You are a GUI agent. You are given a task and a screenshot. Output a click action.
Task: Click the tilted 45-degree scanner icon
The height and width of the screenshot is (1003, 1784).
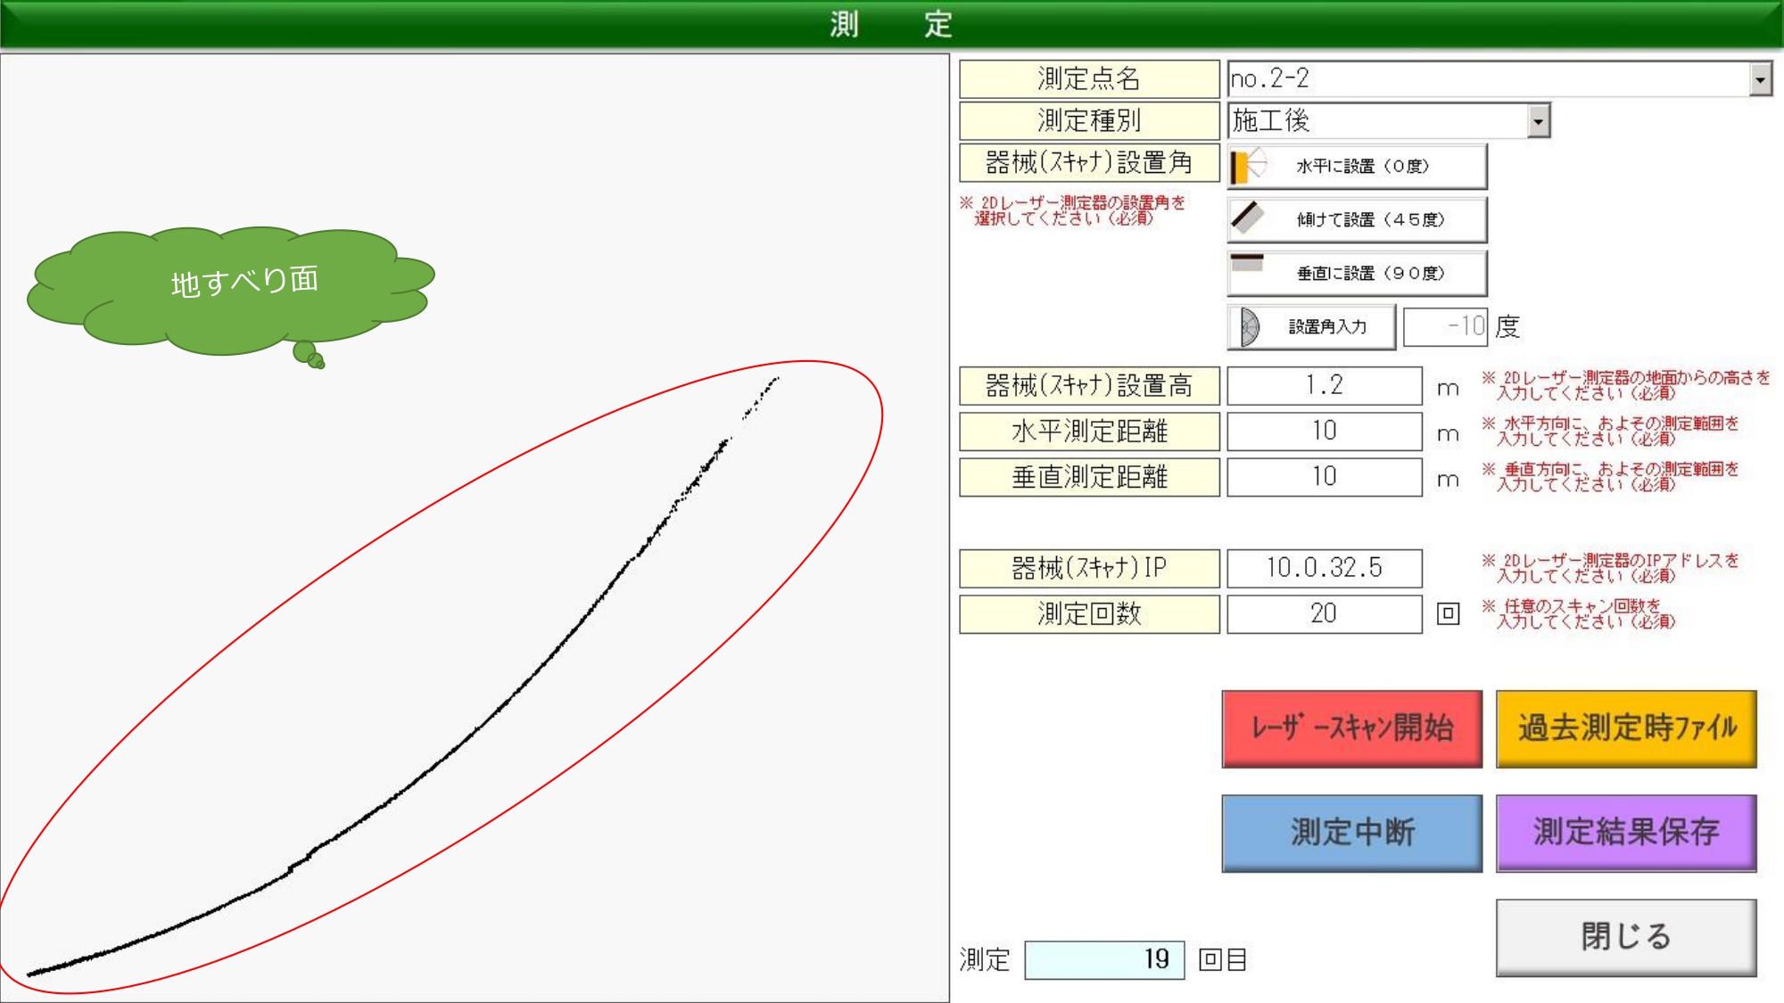1247,218
